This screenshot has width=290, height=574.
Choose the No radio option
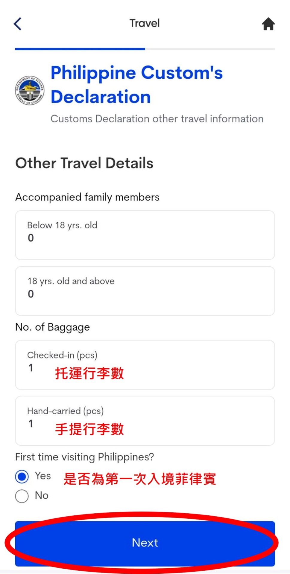[22, 496]
